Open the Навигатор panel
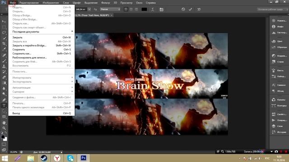This screenshot has height=162, width=289. 279,21
